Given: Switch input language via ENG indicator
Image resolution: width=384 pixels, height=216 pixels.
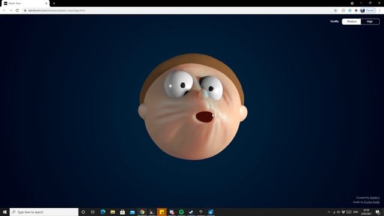Looking at the screenshot, I should click(356, 212).
